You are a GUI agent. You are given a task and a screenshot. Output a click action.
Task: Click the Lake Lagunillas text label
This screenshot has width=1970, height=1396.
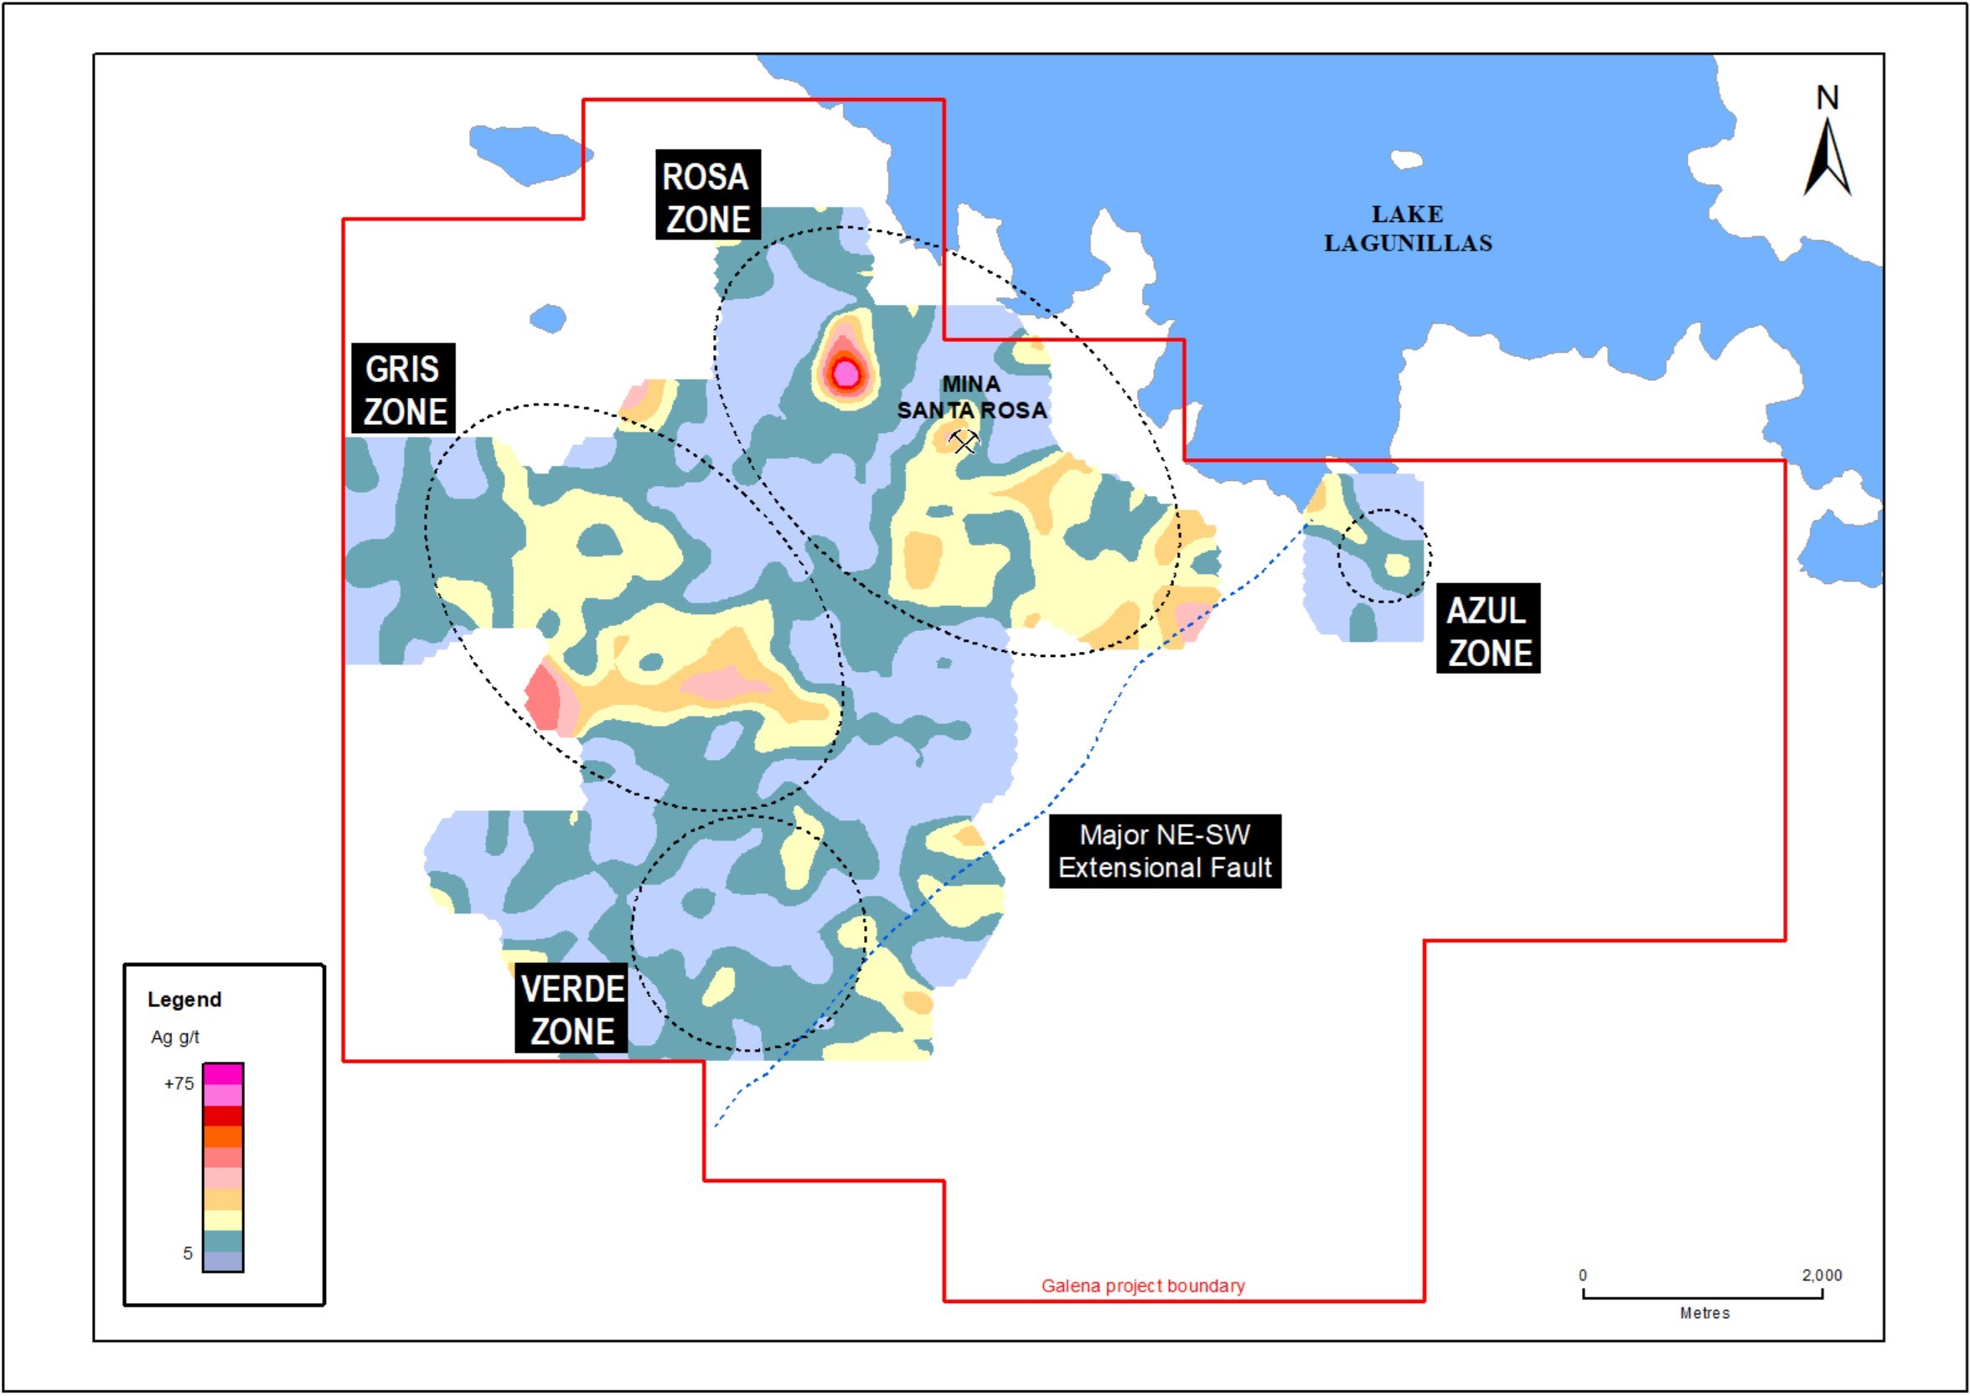1407,229
